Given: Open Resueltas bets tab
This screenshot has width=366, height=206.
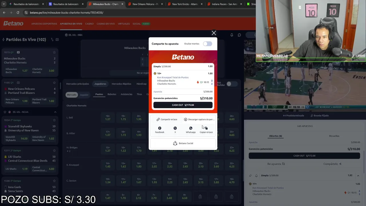Looking at the screenshot, I should (334, 136).
